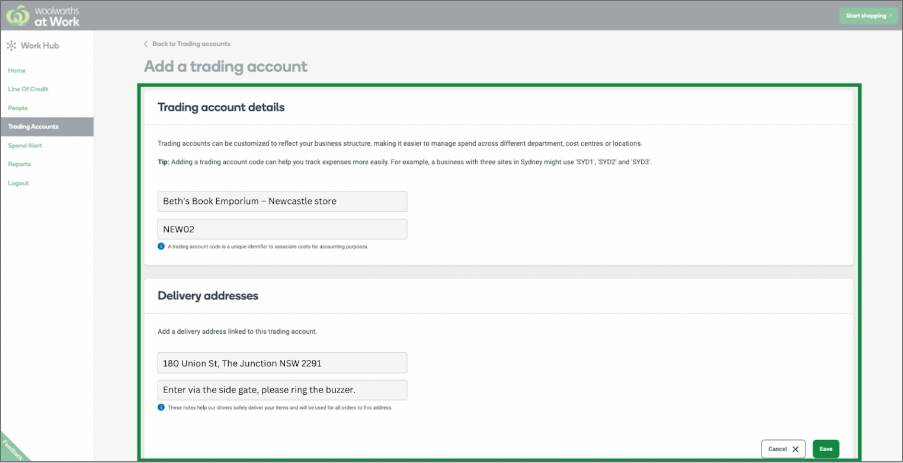Select Logout from the sidebar
Viewport: 903px width, 463px height.
point(18,183)
